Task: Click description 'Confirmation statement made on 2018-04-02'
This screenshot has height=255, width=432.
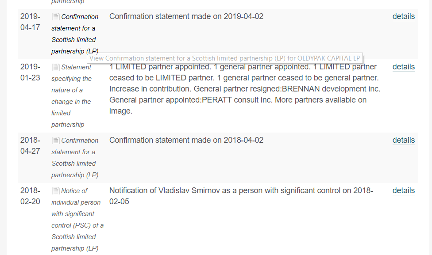Action: (x=186, y=140)
